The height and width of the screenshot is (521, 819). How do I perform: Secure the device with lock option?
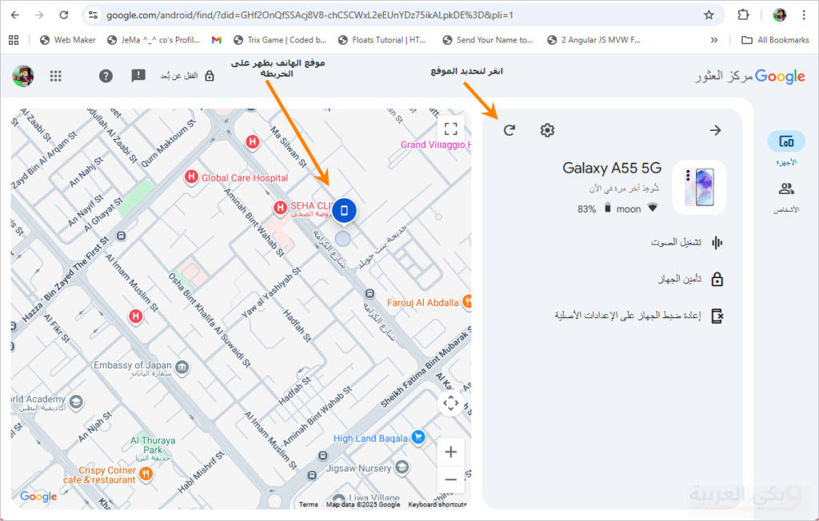tap(690, 280)
